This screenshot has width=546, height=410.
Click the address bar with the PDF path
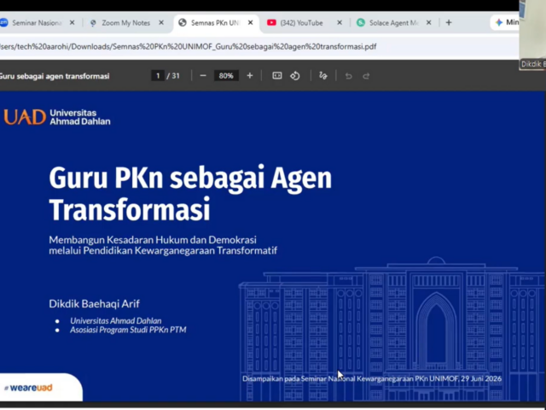click(258, 47)
